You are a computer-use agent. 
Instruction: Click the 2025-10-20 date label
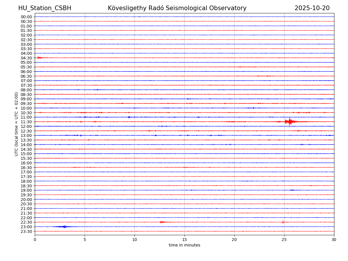click(312, 8)
